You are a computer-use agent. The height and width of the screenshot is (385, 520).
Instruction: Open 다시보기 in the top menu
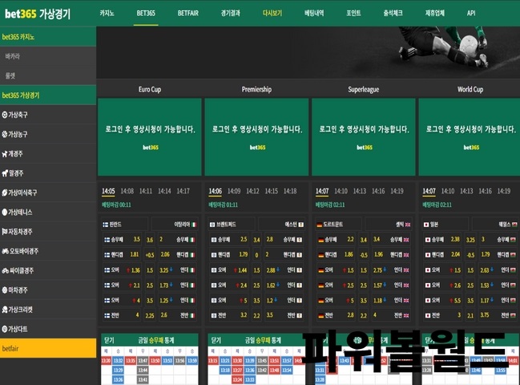pos(272,14)
